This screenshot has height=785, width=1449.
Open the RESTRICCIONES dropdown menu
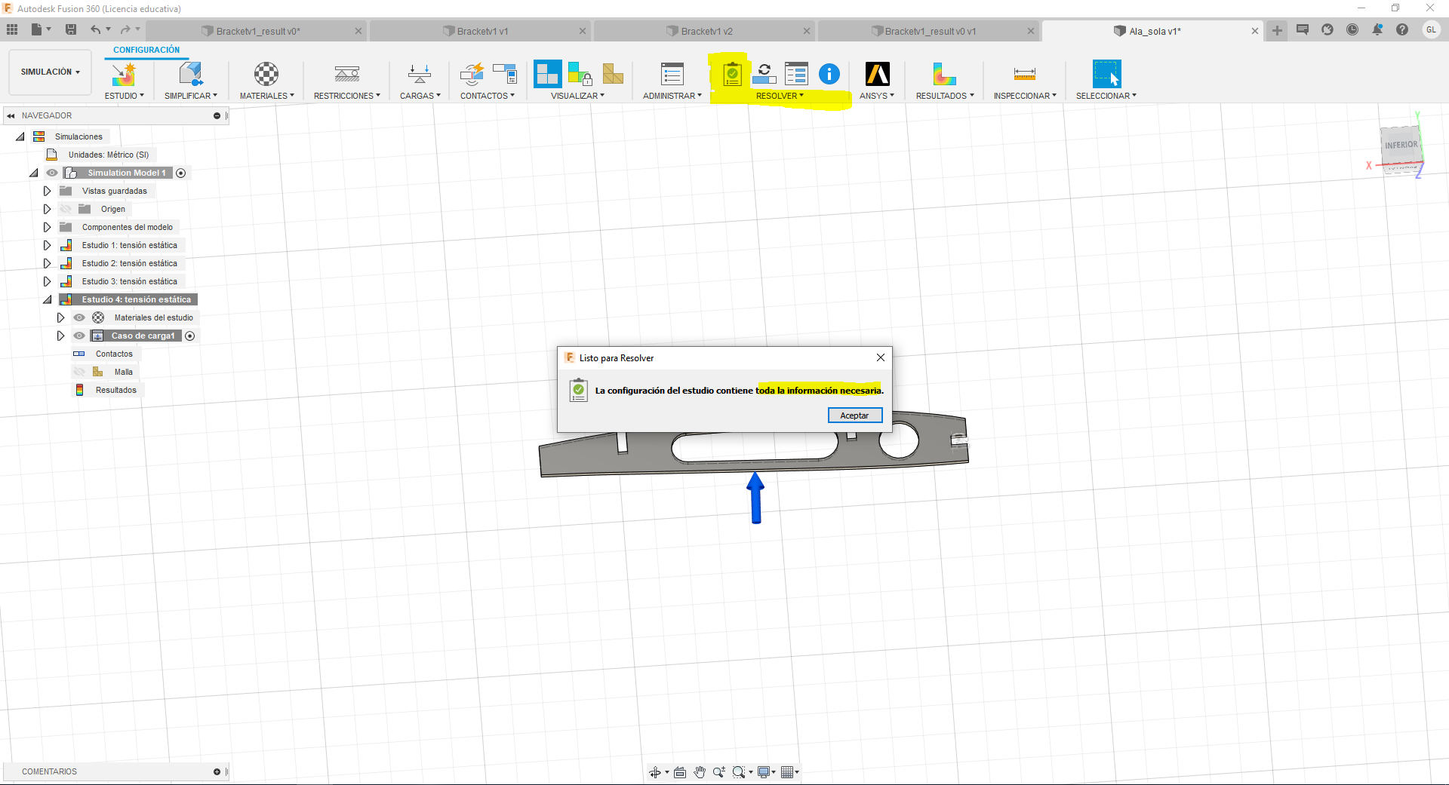(x=346, y=96)
